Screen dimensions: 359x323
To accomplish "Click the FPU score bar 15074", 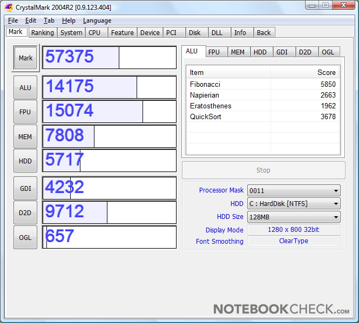I will point(110,112).
